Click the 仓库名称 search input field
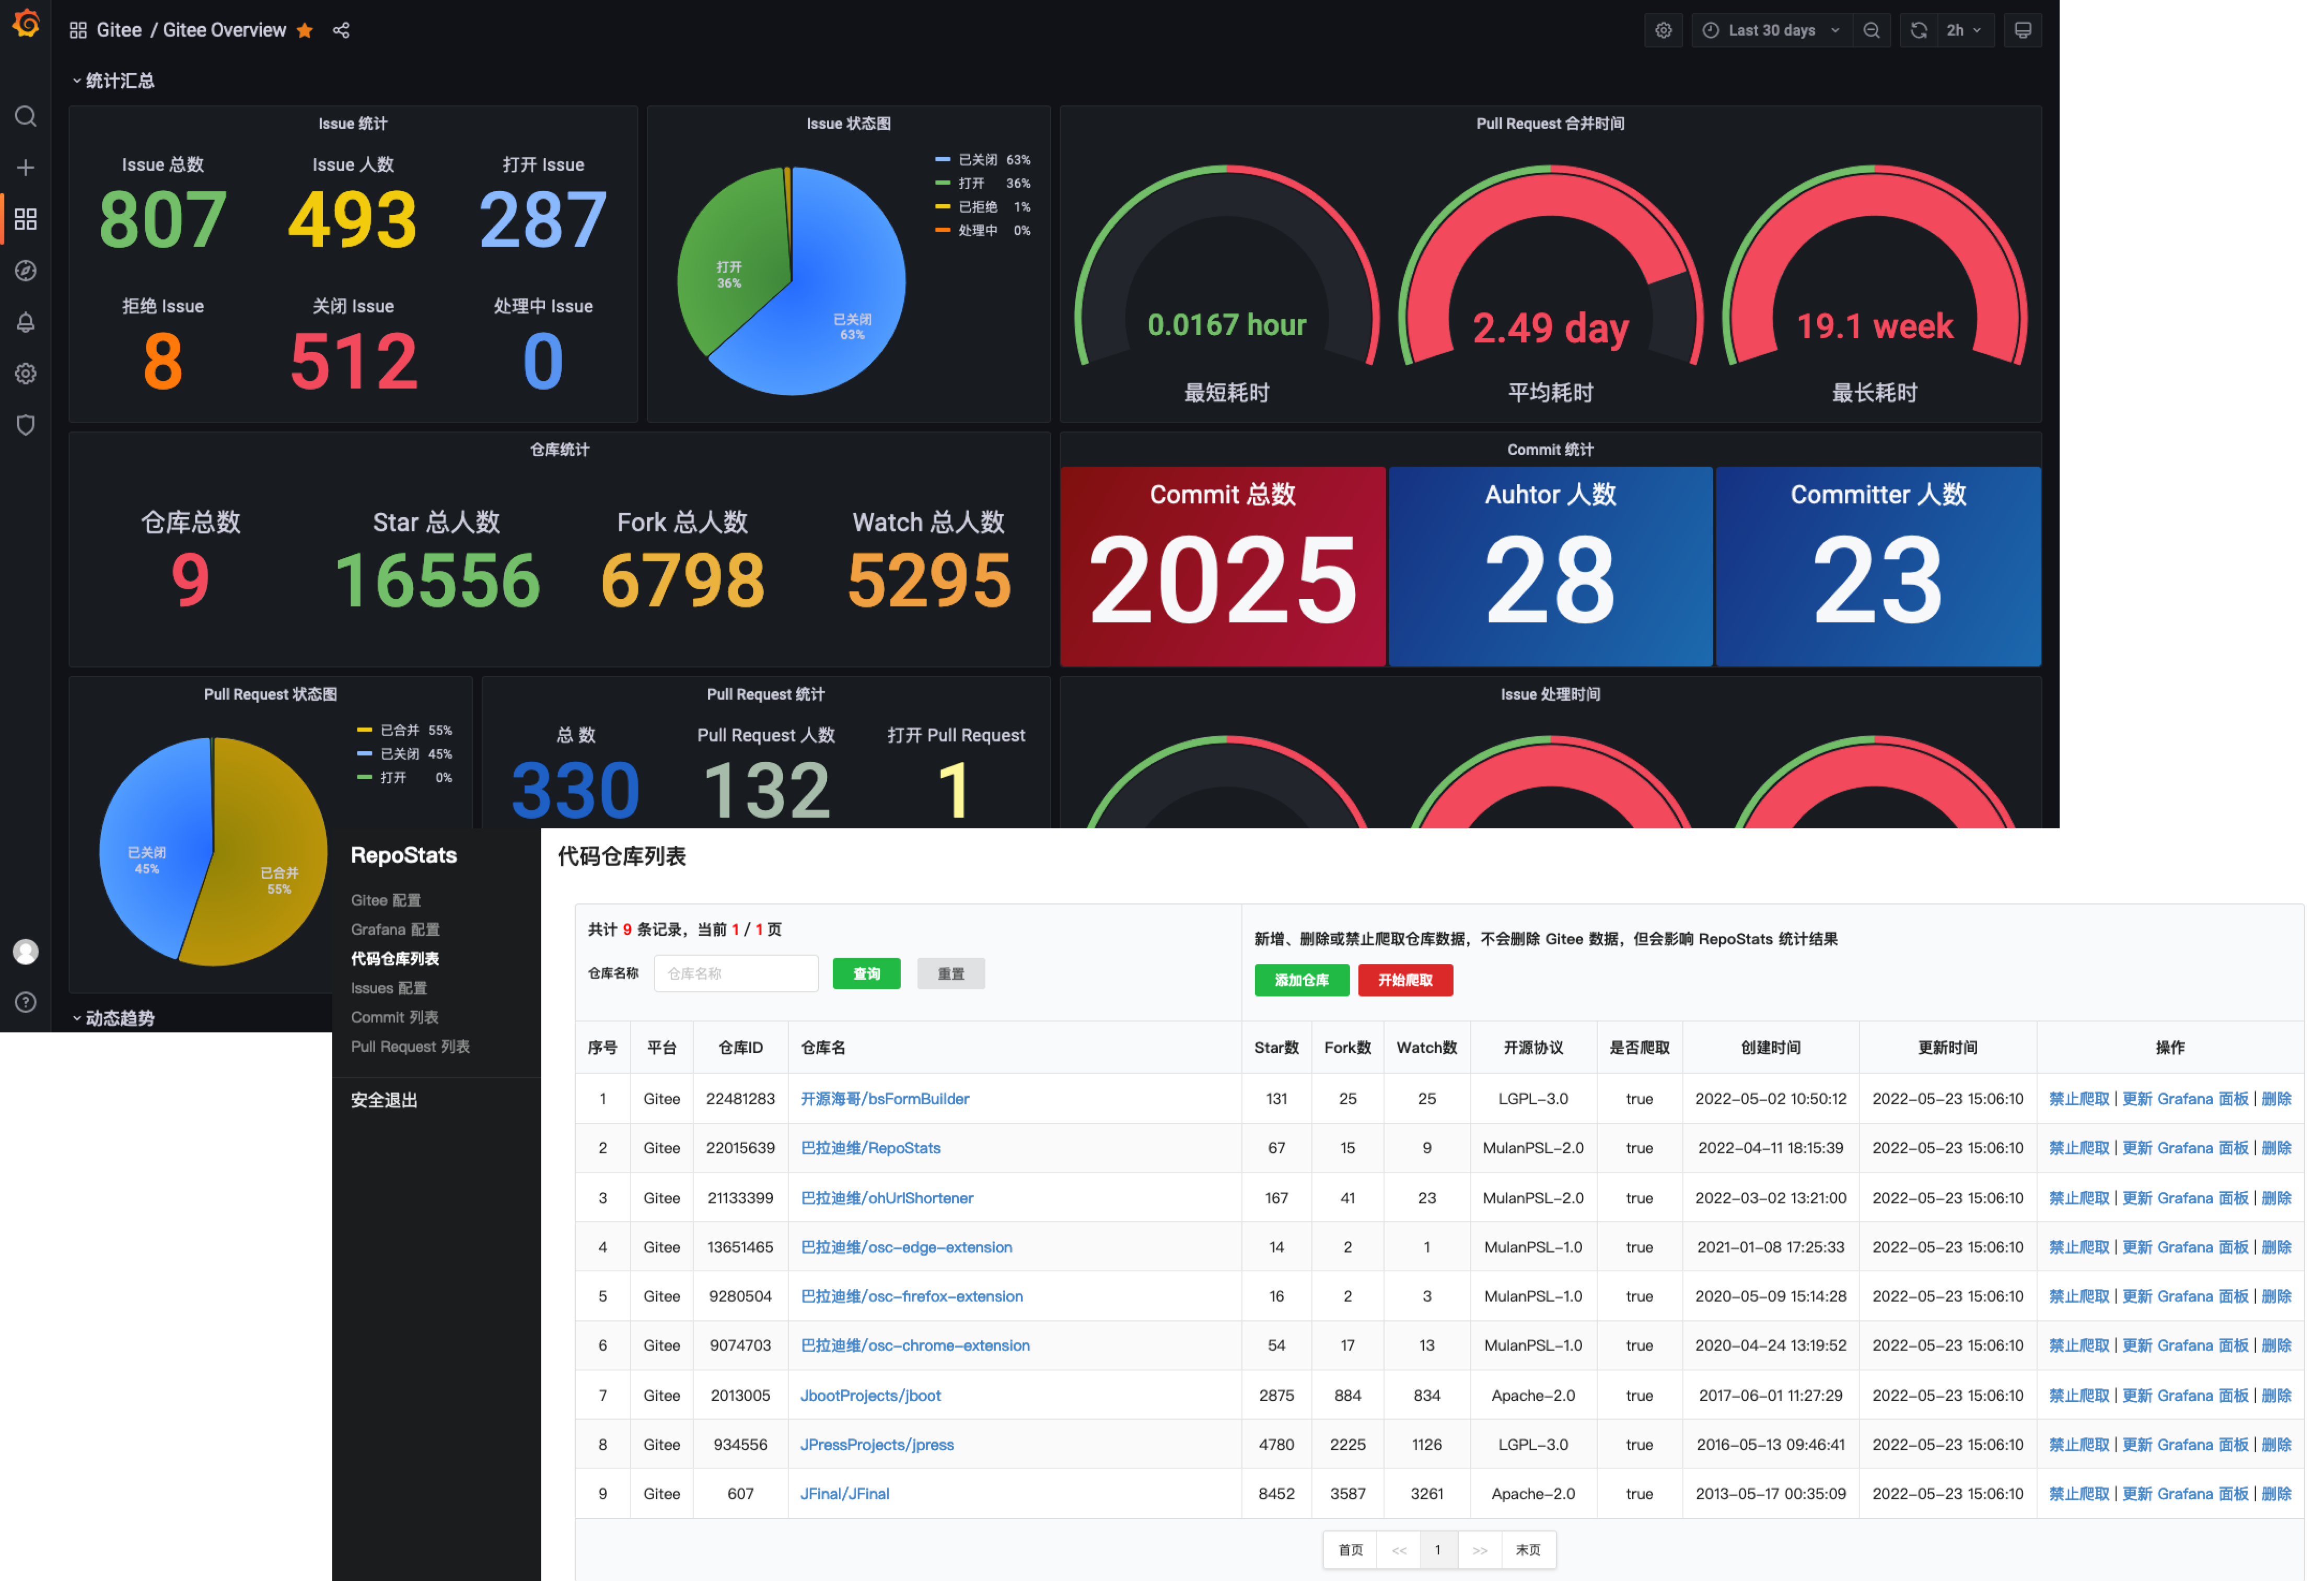2324x1581 pixels. click(x=736, y=973)
